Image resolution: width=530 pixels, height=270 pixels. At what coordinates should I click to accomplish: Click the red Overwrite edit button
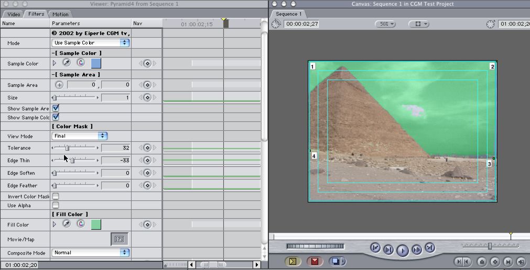point(315,261)
